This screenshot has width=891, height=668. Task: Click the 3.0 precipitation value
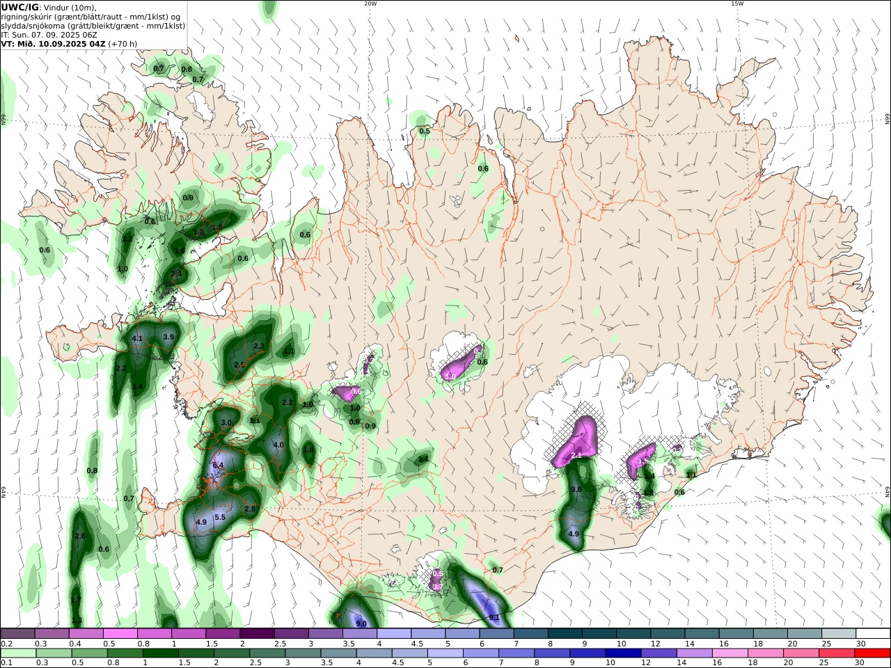click(x=226, y=422)
